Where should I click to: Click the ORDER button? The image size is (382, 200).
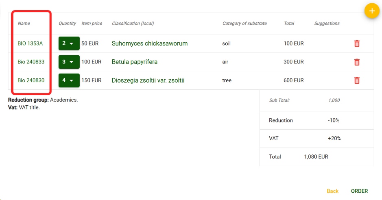[359, 191]
